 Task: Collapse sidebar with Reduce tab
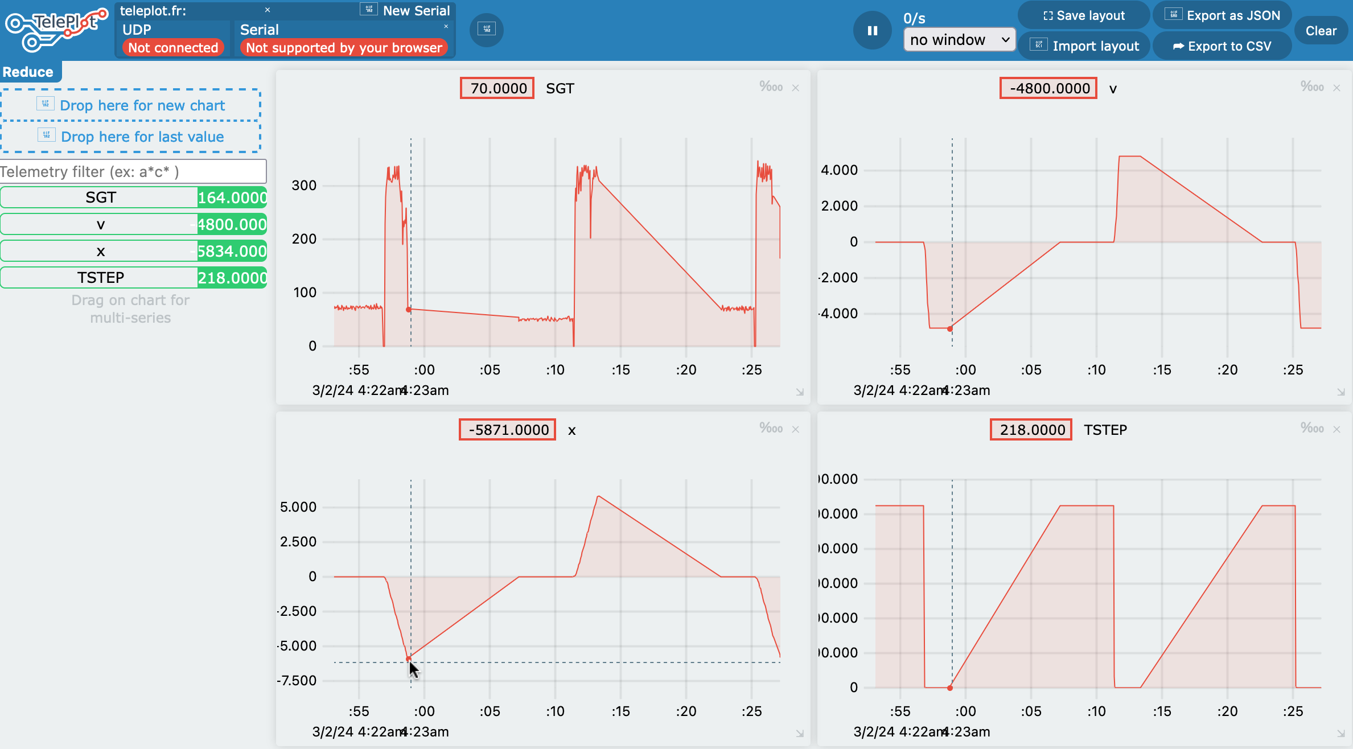(28, 72)
